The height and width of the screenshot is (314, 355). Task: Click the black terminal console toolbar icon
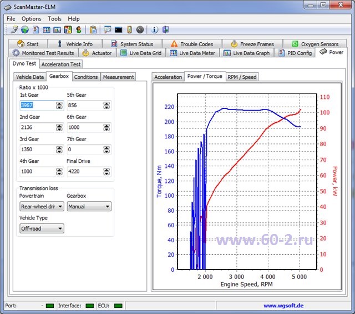[x=118, y=29]
